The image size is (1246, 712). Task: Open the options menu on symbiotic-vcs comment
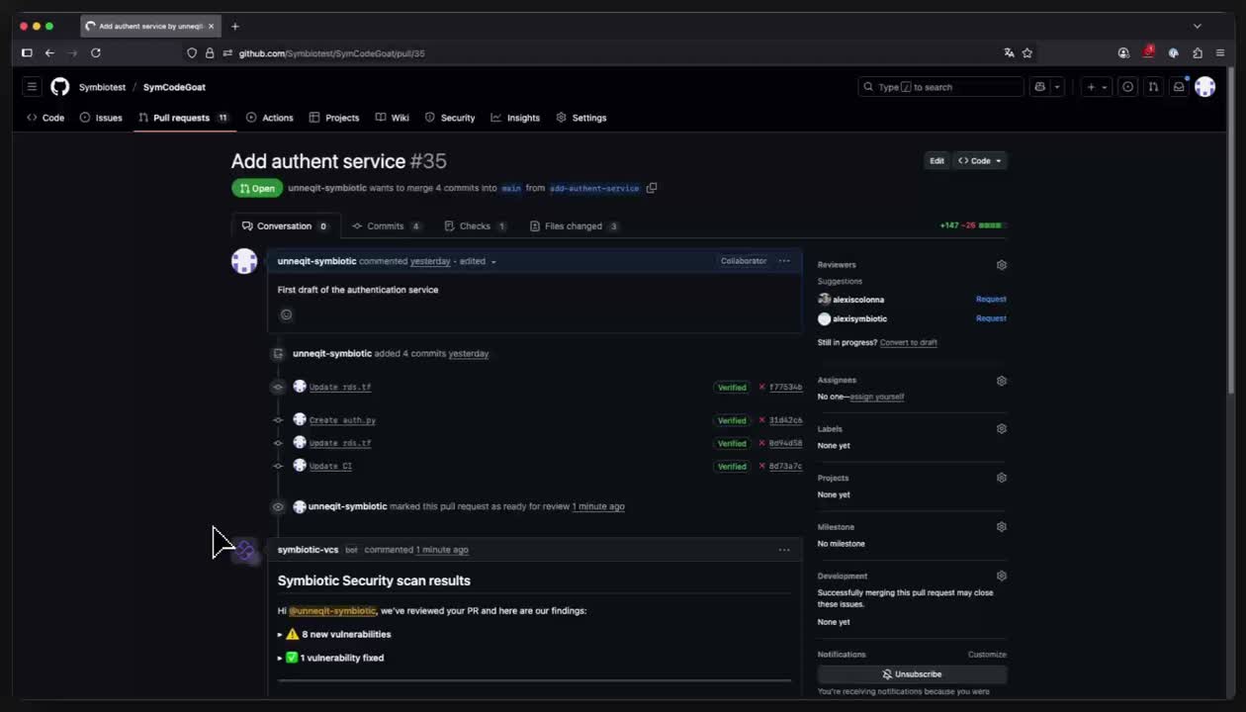click(x=784, y=550)
